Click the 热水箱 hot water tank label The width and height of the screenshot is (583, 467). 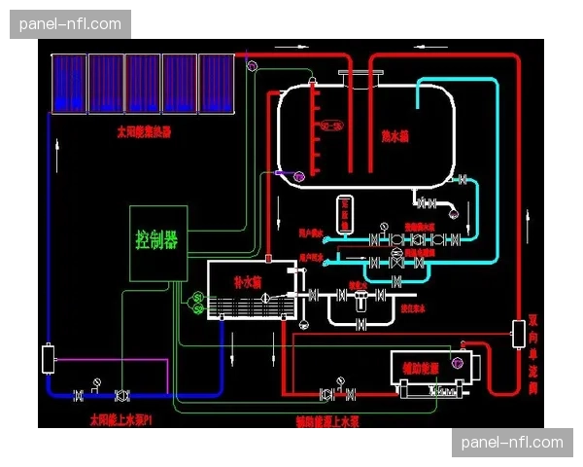click(394, 137)
